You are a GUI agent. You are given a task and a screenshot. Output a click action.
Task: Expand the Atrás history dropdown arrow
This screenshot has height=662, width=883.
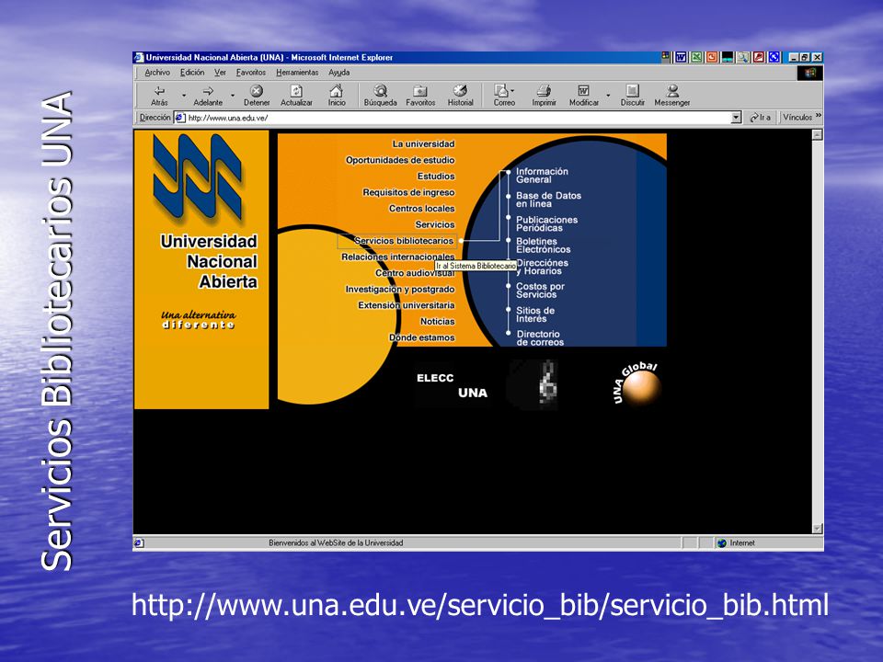pyautogui.click(x=184, y=95)
